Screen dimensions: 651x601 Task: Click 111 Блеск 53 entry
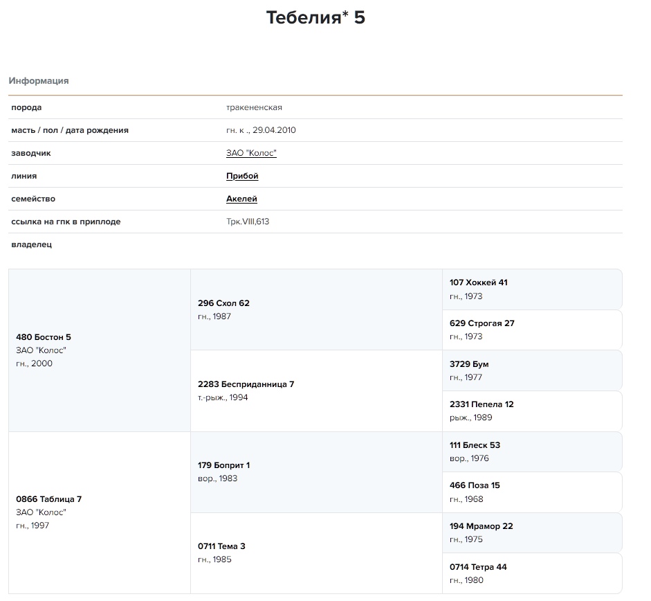click(475, 445)
